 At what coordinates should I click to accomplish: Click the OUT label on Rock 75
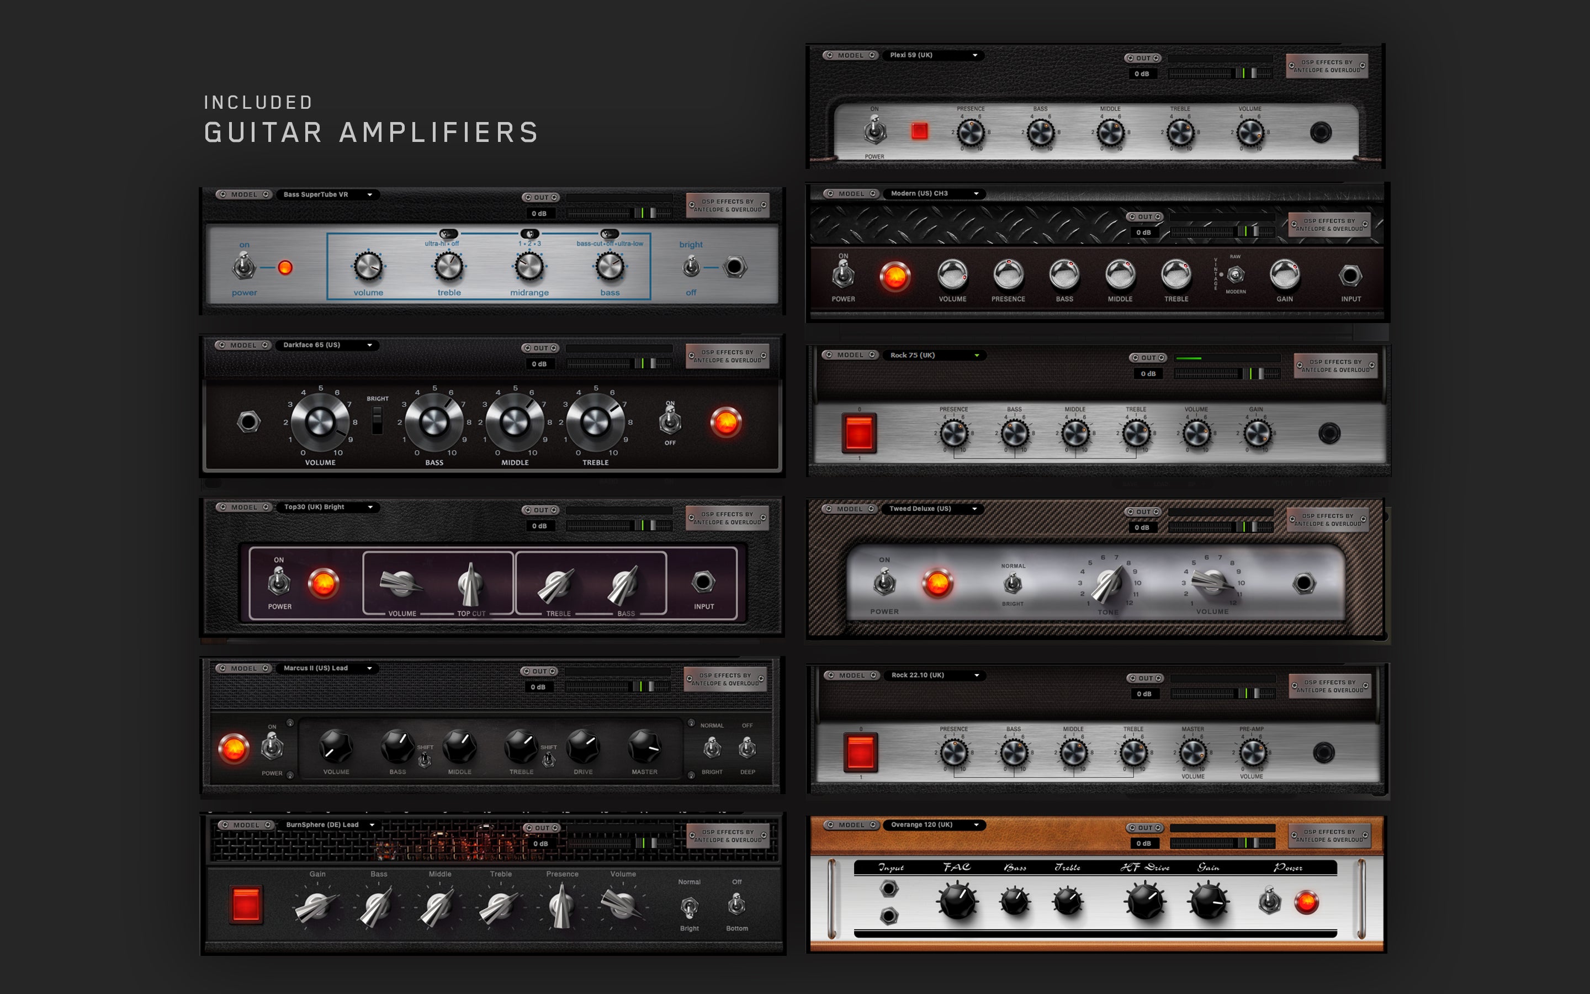coord(1148,358)
